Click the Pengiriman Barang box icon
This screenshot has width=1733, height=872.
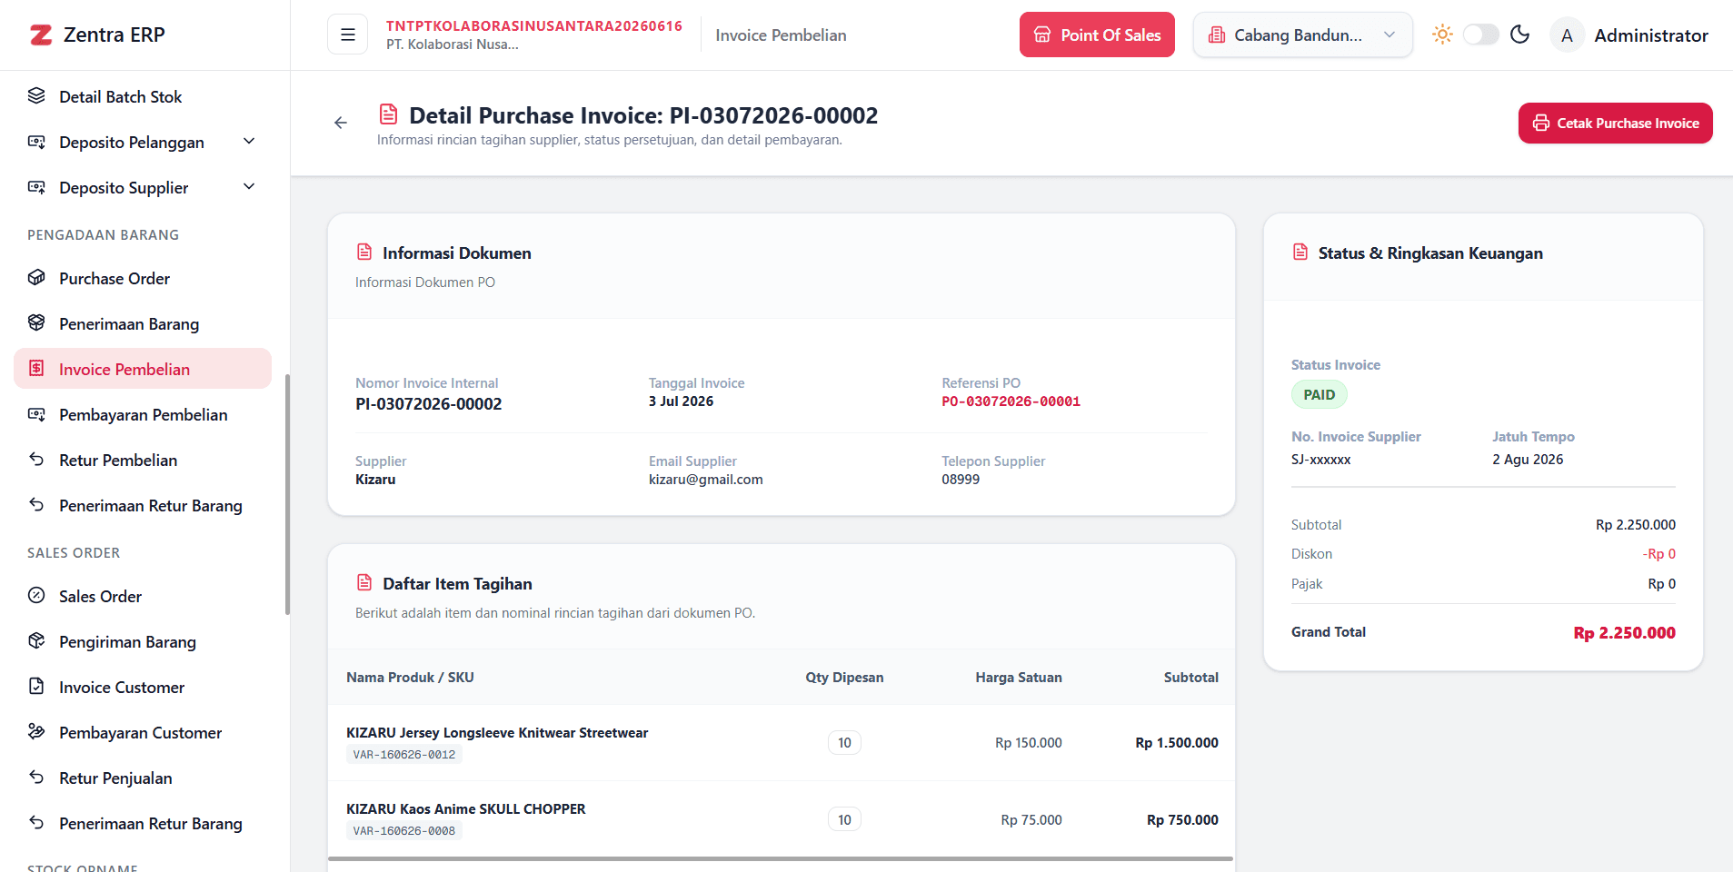(x=36, y=640)
